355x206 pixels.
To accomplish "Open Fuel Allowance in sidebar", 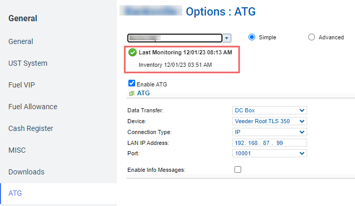I will coord(33,107).
